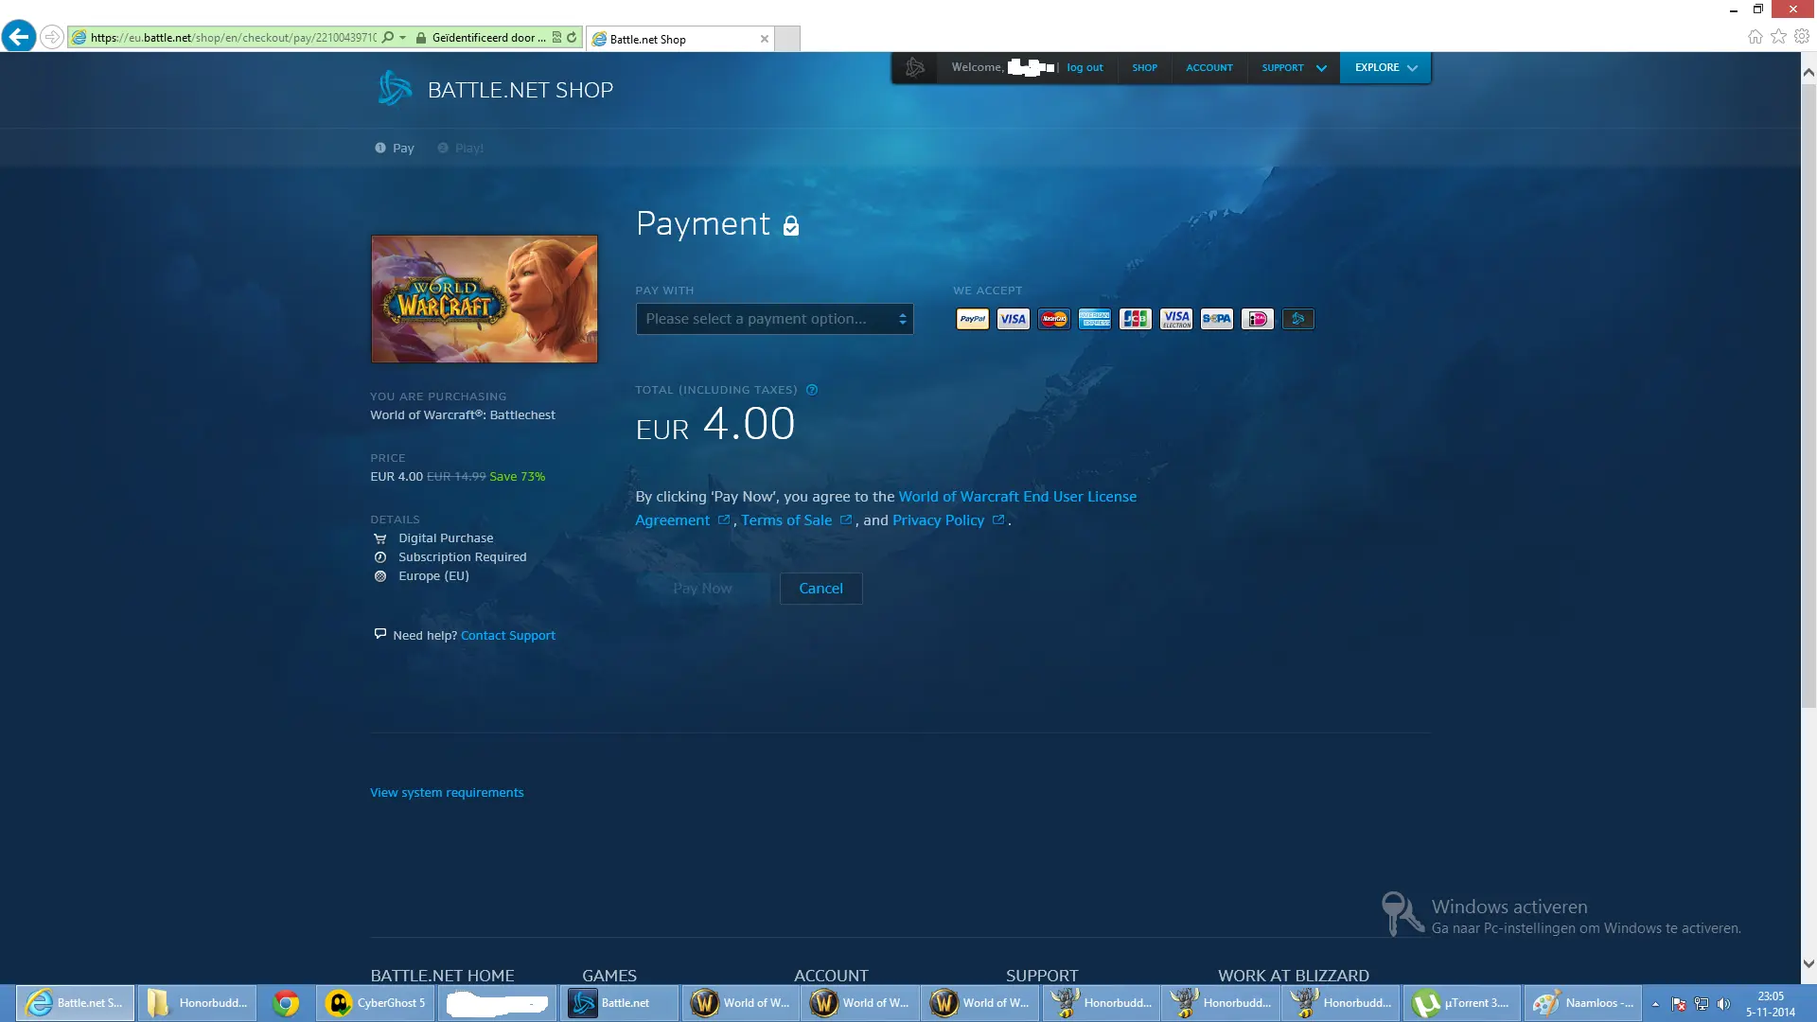Screen dimensions: 1817x1022
Task: Open Google Chrome from the taskbar
Action: tap(286, 1003)
